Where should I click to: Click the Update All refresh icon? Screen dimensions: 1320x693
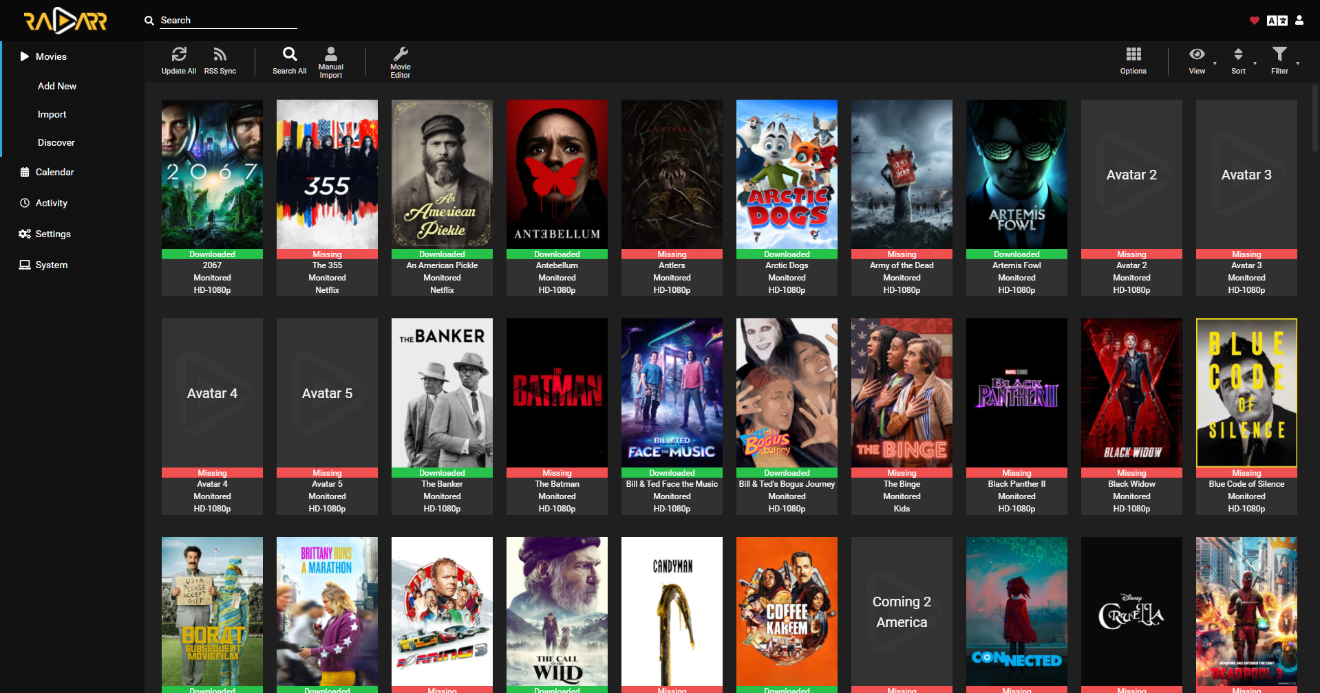(x=179, y=55)
